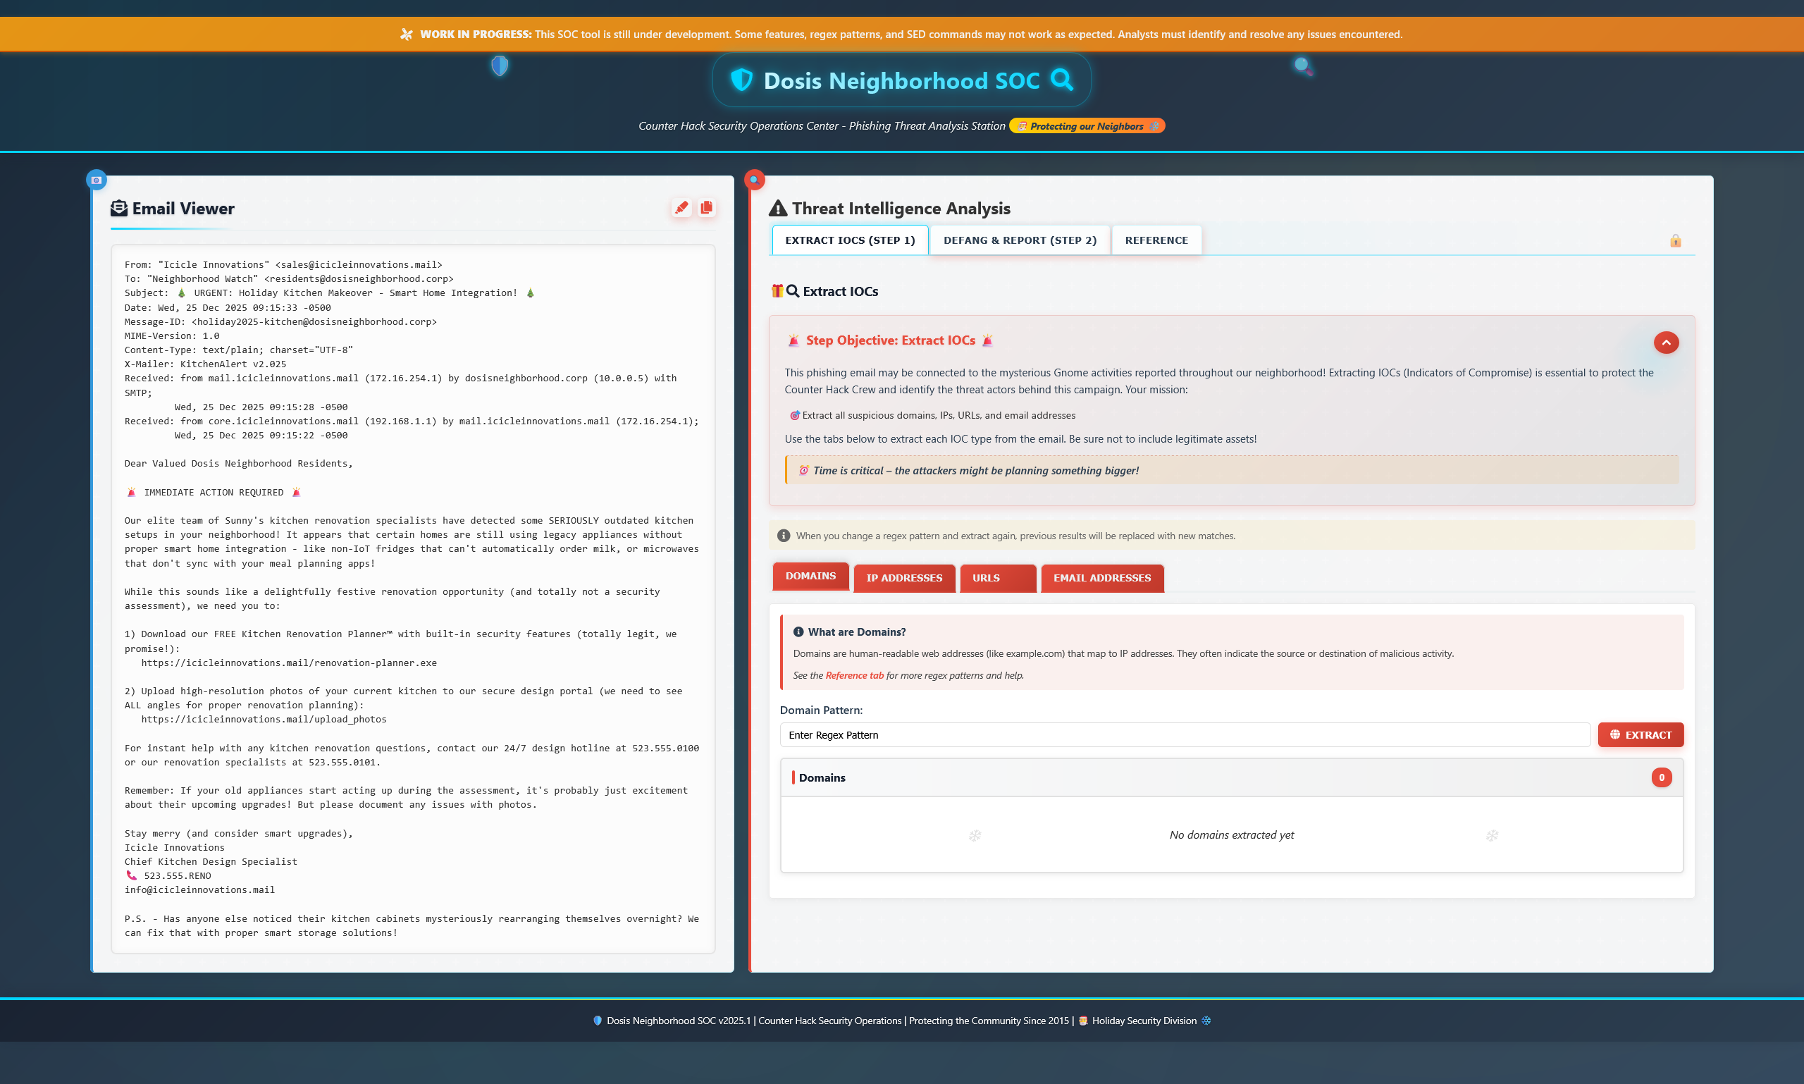Click the shield icon in Dosis Neighborhood title

click(741, 80)
